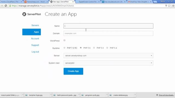
Task: Select PHP 5.5 runtime
Action: click(94, 48)
